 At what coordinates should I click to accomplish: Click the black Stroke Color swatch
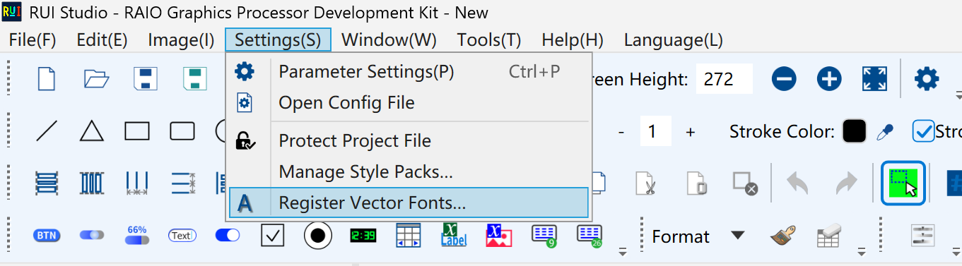point(855,131)
